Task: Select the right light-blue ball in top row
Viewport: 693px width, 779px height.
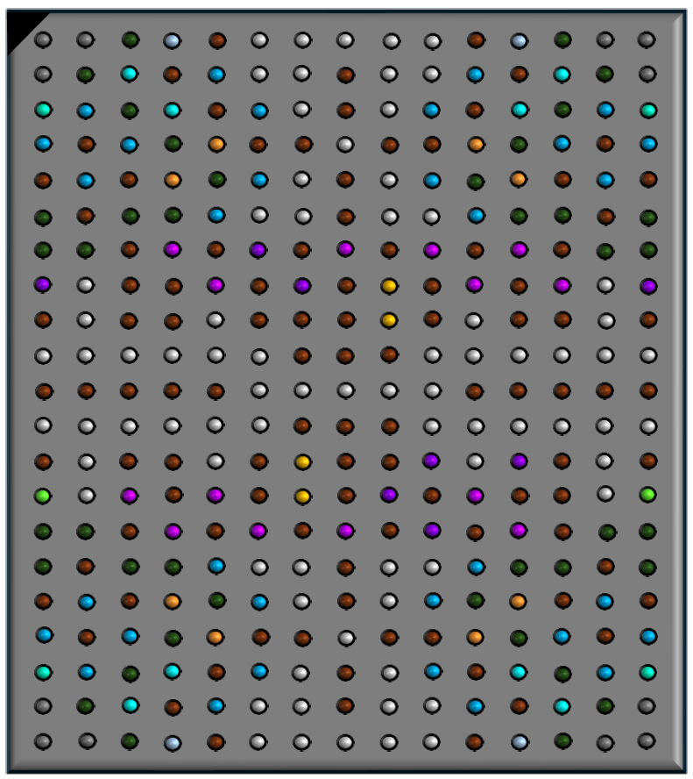Action: tap(520, 40)
